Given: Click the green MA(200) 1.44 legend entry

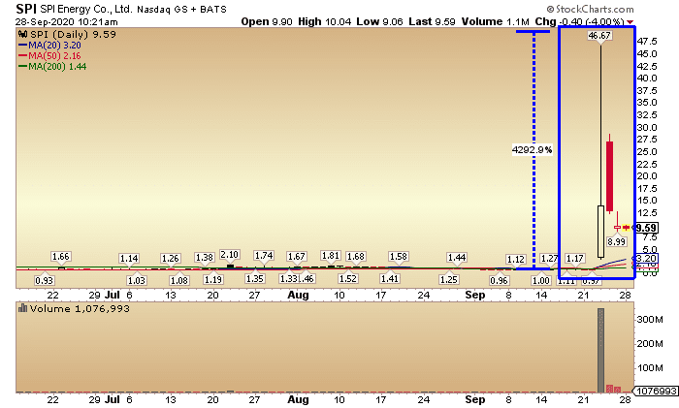Looking at the screenshot, I should (x=52, y=67).
